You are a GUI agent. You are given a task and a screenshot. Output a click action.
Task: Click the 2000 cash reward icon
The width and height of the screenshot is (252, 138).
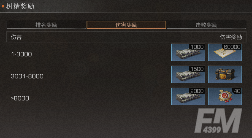[x=188, y=96]
